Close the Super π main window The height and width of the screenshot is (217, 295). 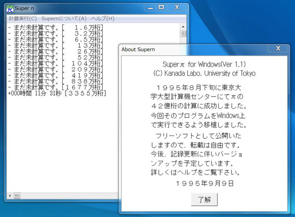click(177, 7)
